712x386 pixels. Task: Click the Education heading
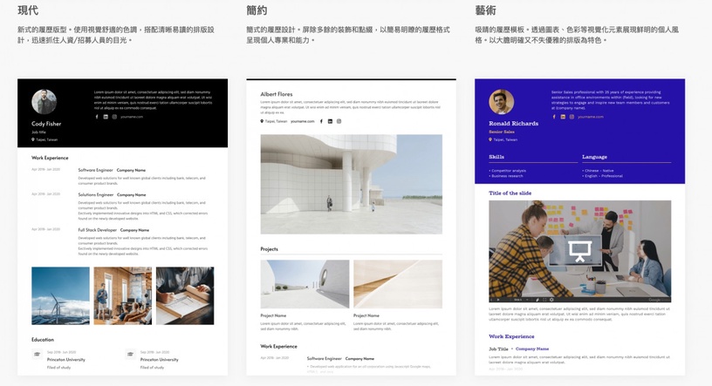point(43,340)
